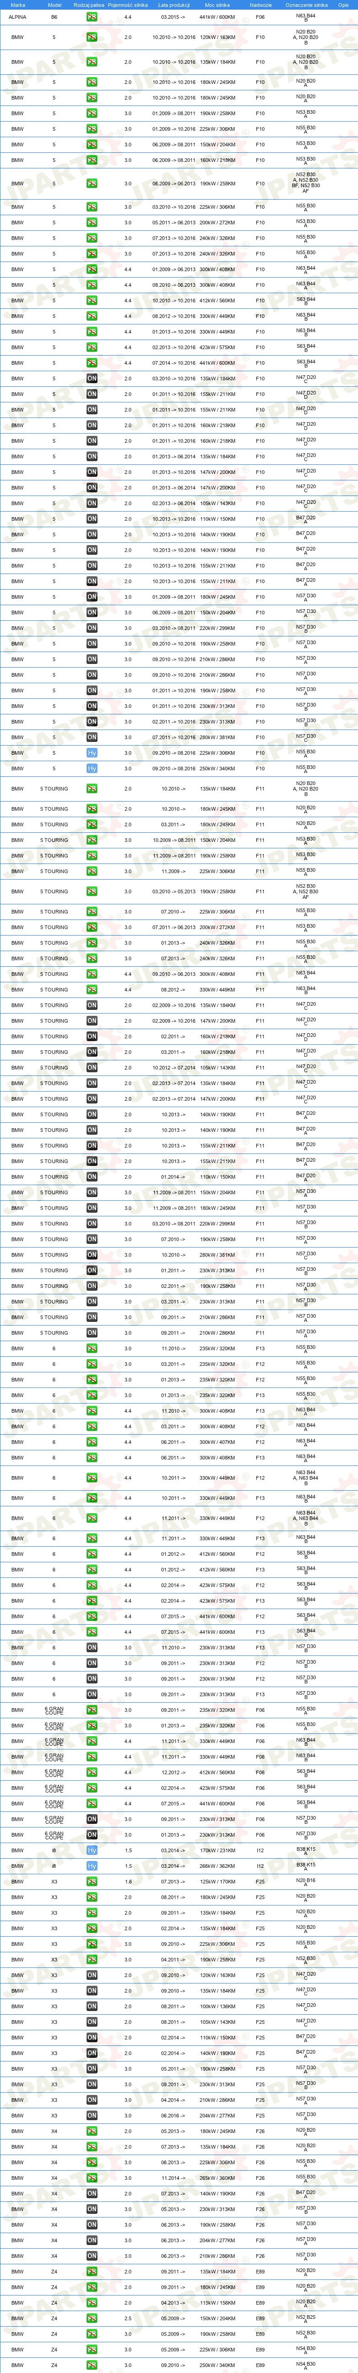Select 1.6 engine capacity cell in X3 row
The width and height of the screenshot is (358, 2373).
coord(128,1882)
